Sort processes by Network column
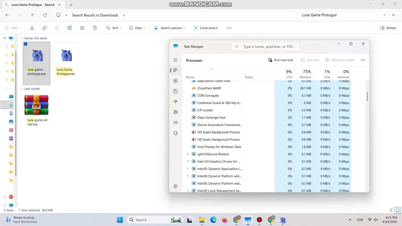 click(x=341, y=74)
